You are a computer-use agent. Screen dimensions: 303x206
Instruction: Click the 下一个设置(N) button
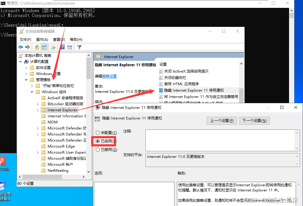[x=254, y=121]
